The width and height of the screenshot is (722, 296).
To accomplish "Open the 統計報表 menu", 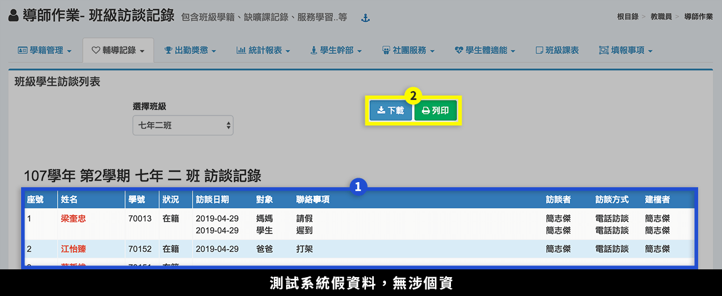I will (x=263, y=51).
